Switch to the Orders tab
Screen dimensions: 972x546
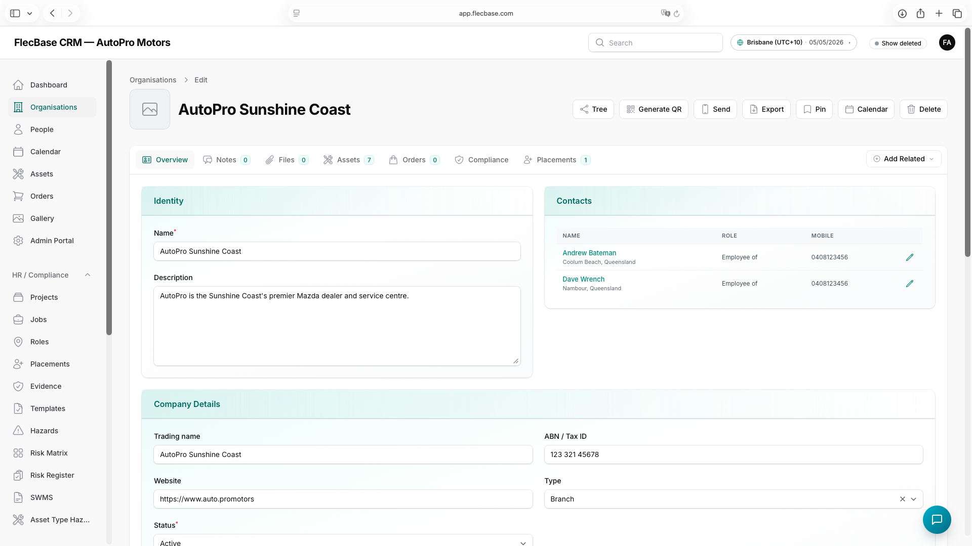(414, 160)
